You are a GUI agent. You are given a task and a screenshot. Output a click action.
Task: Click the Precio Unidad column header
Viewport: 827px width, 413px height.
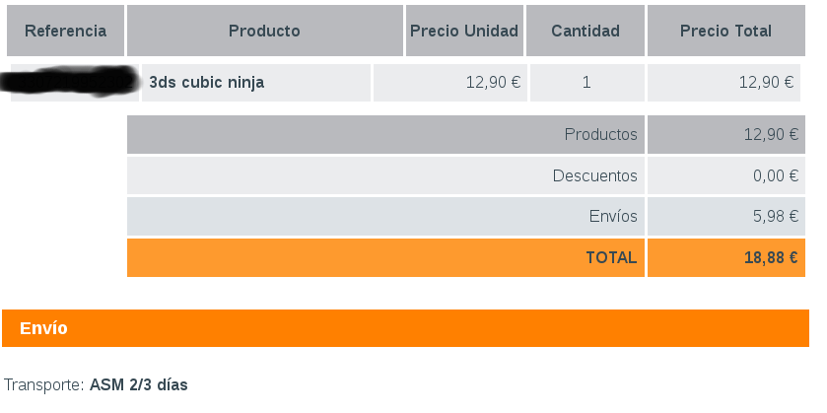464,31
